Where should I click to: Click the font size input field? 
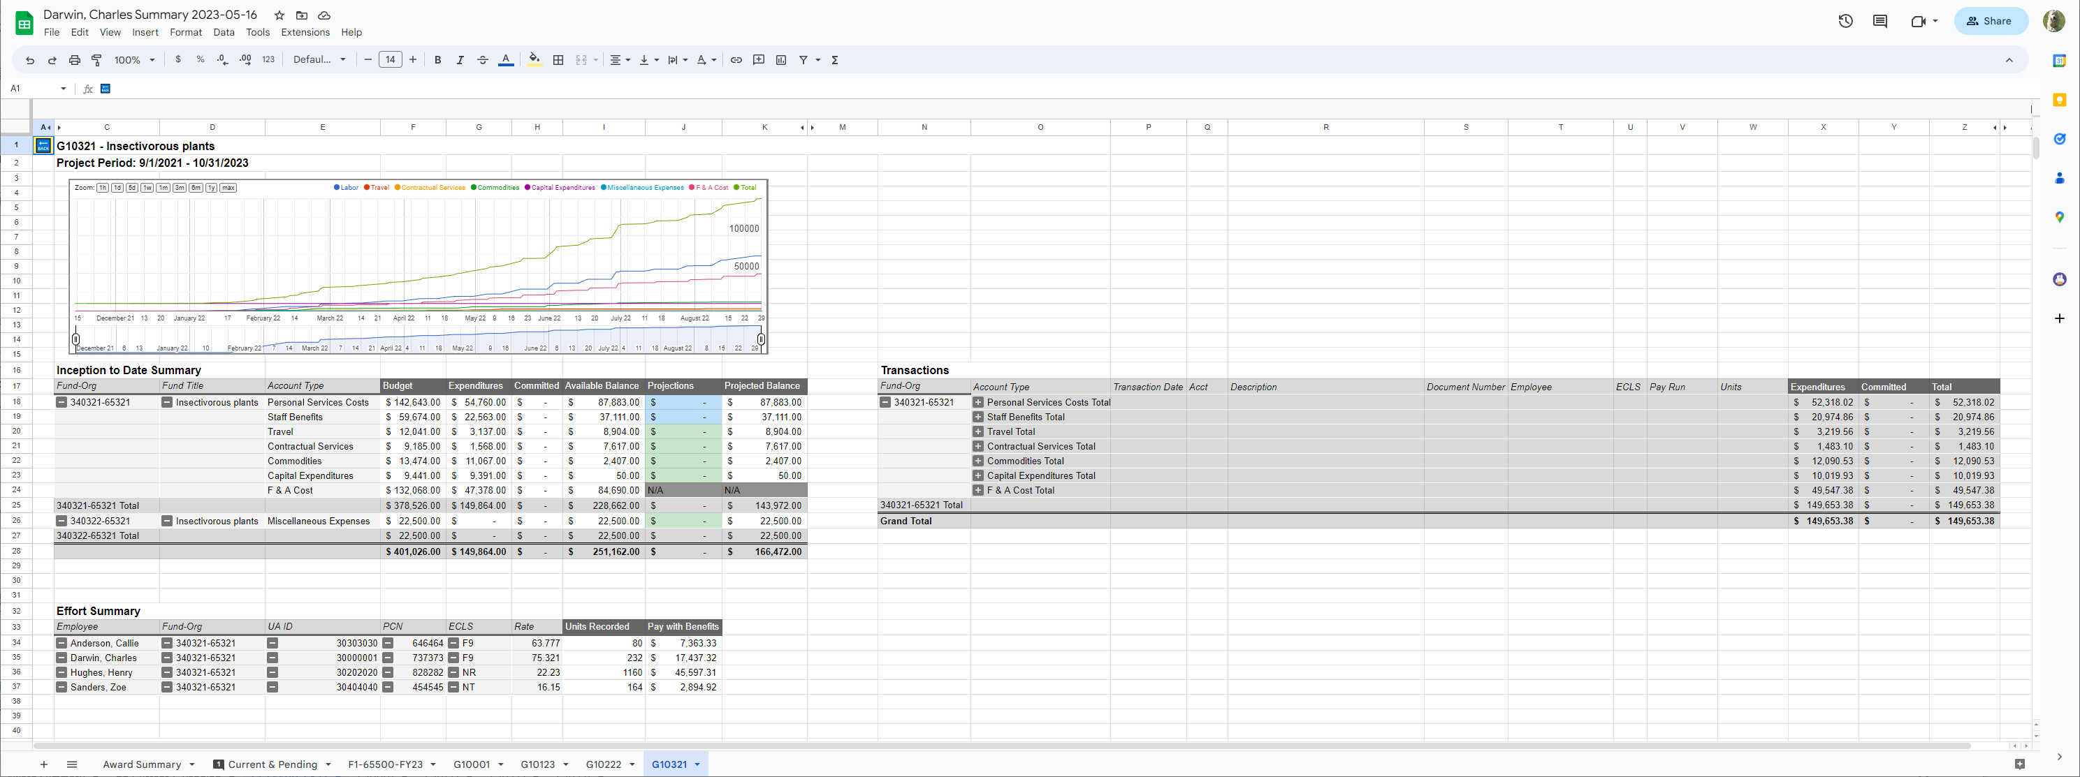[x=390, y=60]
